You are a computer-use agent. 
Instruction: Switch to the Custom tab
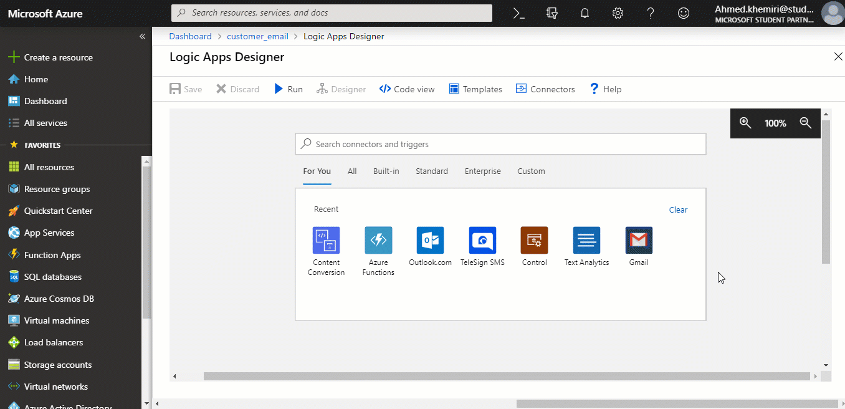pyautogui.click(x=531, y=171)
